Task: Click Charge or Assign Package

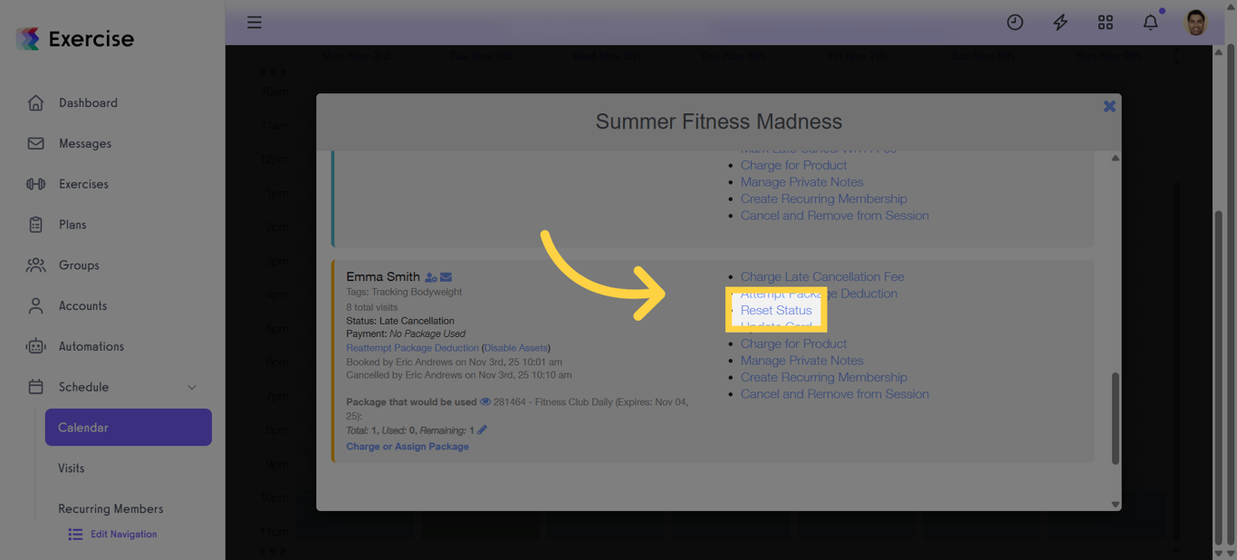Action: 408,447
